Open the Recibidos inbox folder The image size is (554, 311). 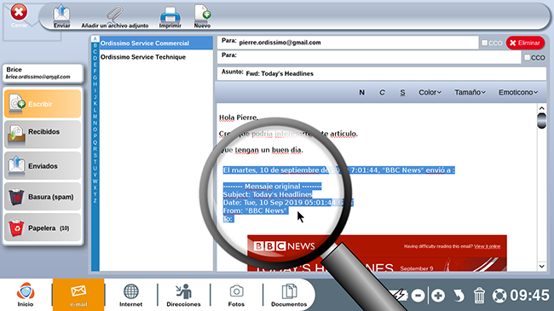point(43,134)
